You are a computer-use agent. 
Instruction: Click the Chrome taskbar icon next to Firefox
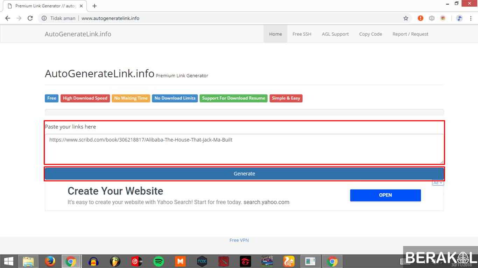pyautogui.click(x=71, y=261)
